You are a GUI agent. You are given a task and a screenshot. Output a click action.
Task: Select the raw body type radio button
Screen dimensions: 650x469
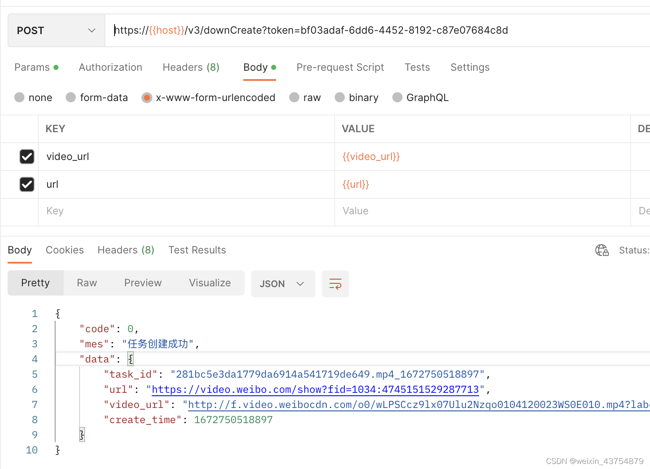tap(294, 98)
